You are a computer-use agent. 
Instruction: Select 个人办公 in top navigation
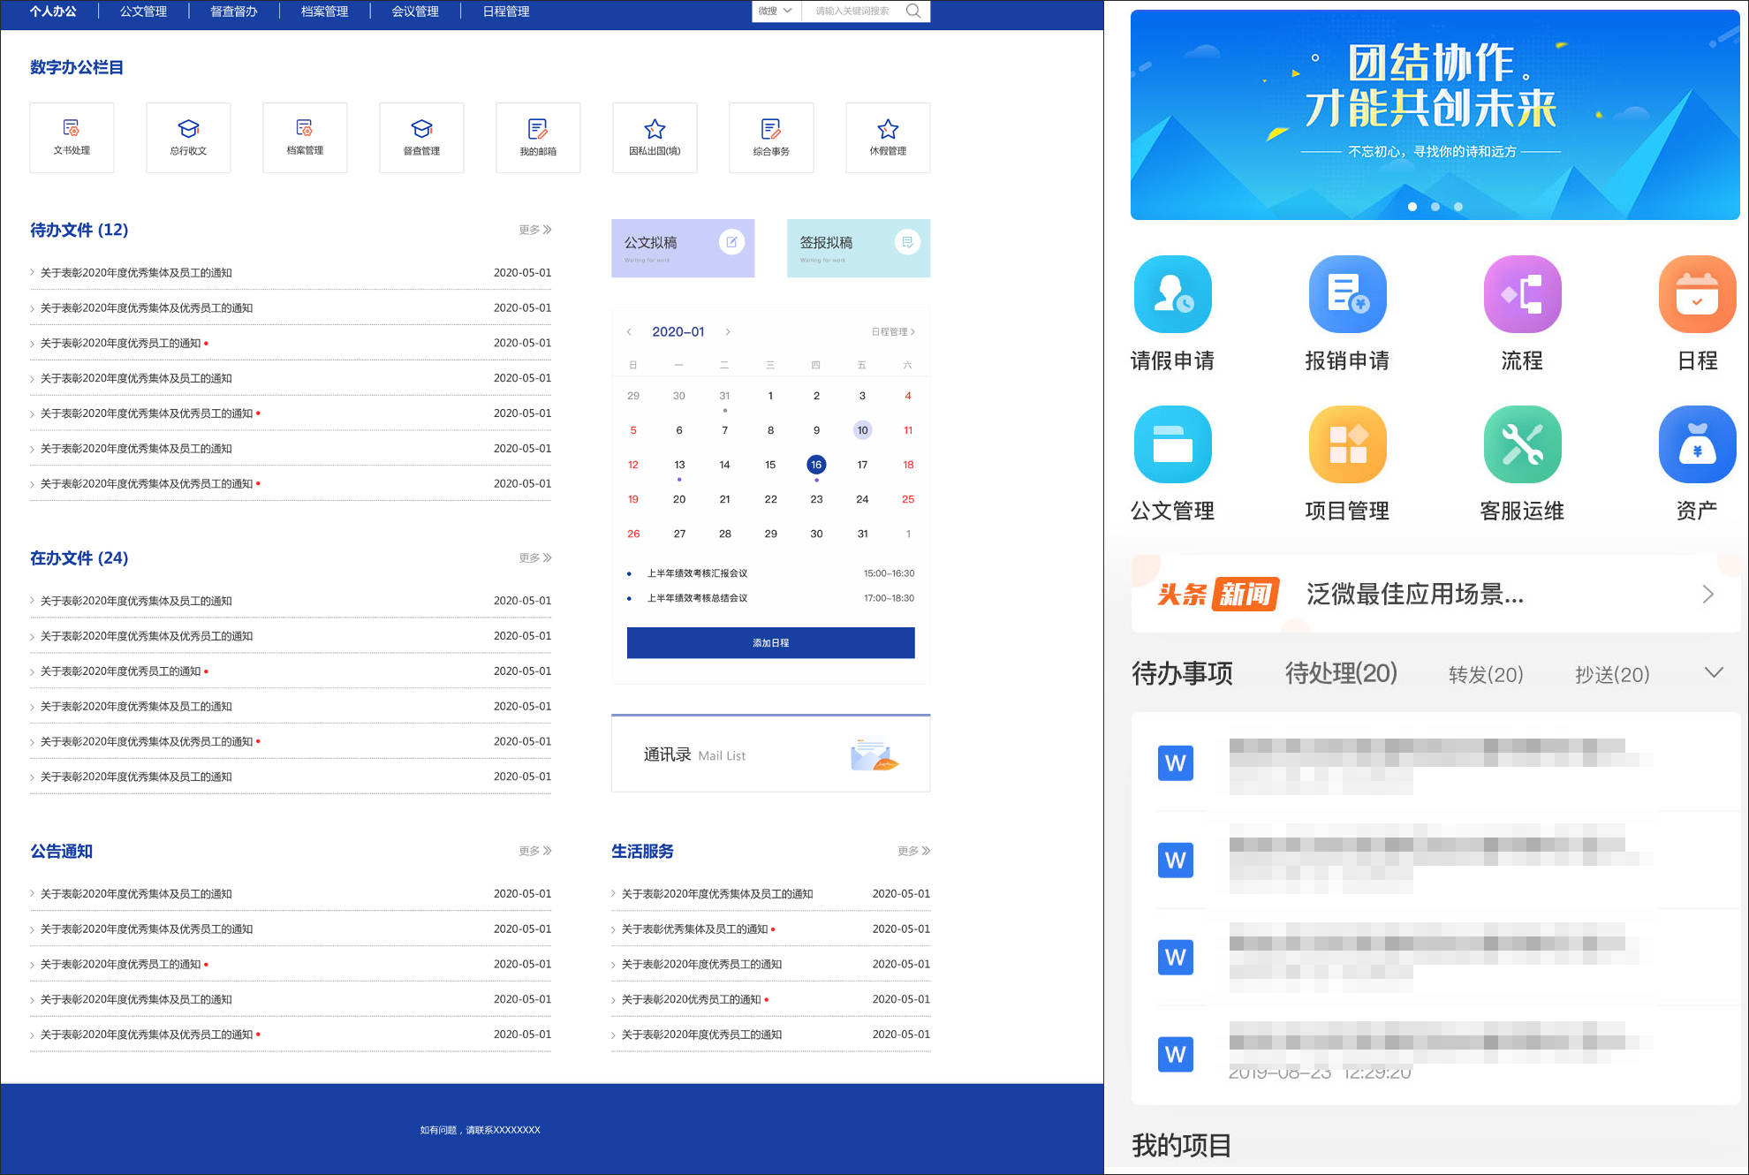tap(53, 11)
